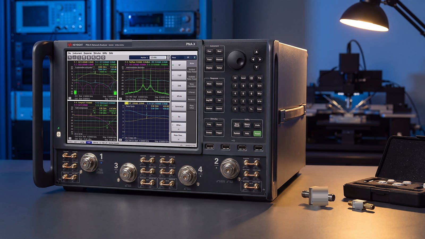Select window number 3 marker box
Screen dimensions: 425x239
[70, 138]
